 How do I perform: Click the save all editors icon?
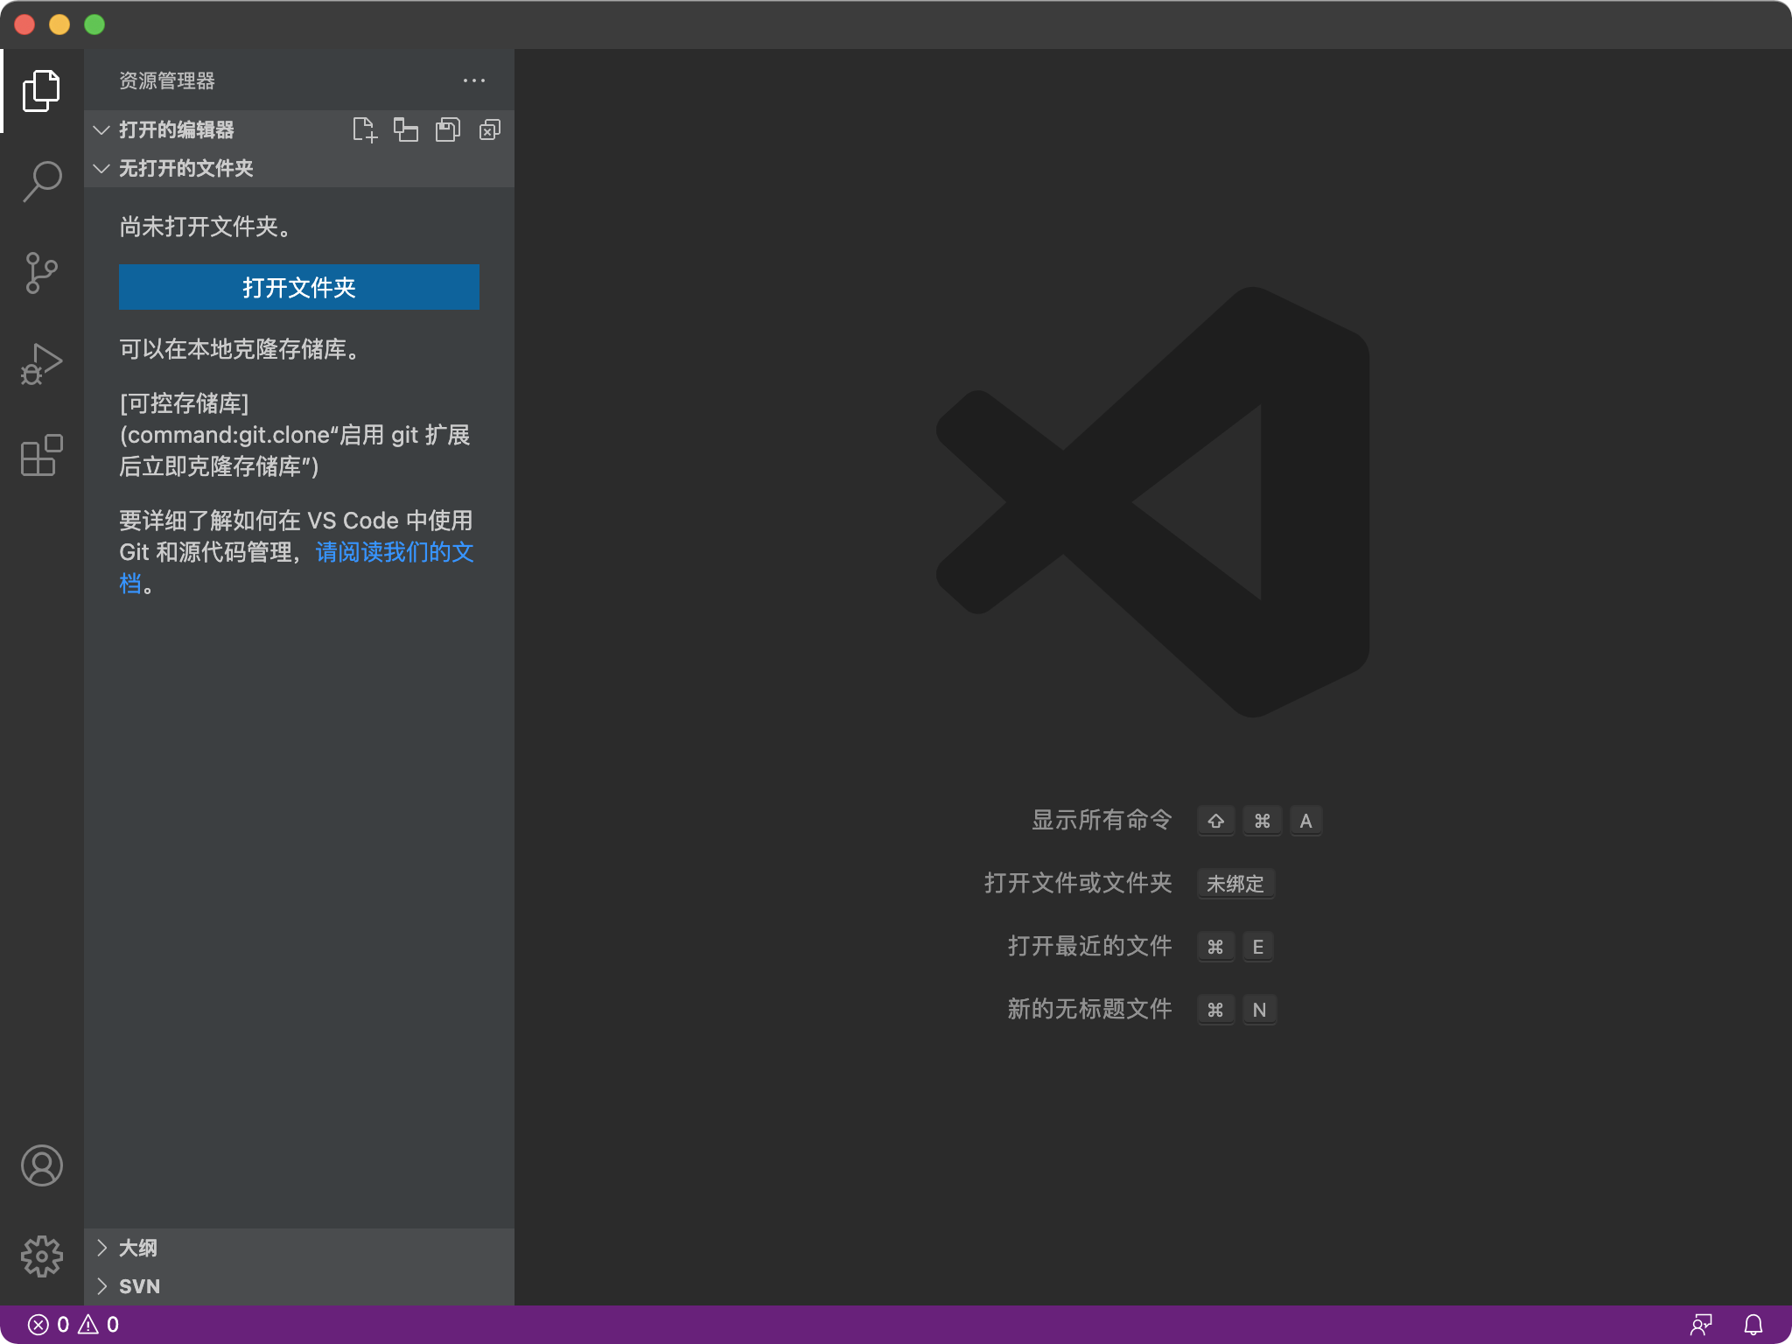tap(447, 129)
